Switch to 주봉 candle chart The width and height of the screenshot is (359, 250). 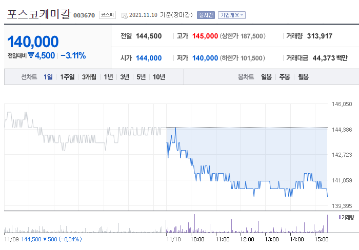(285, 77)
